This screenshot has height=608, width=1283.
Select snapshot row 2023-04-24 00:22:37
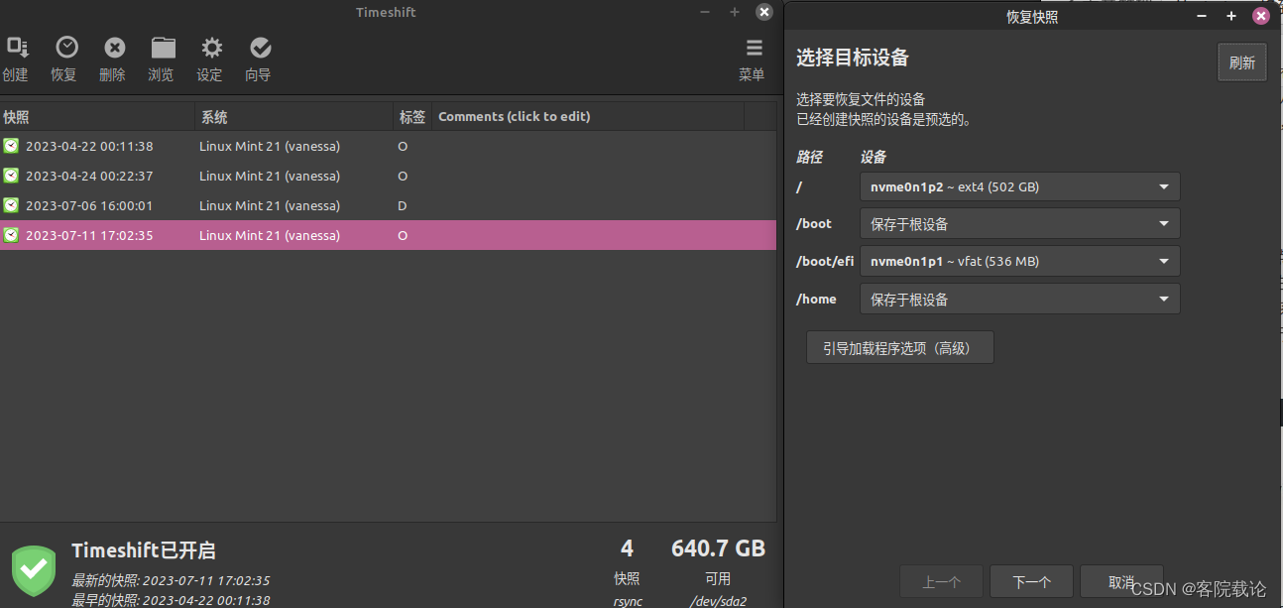coord(388,176)
